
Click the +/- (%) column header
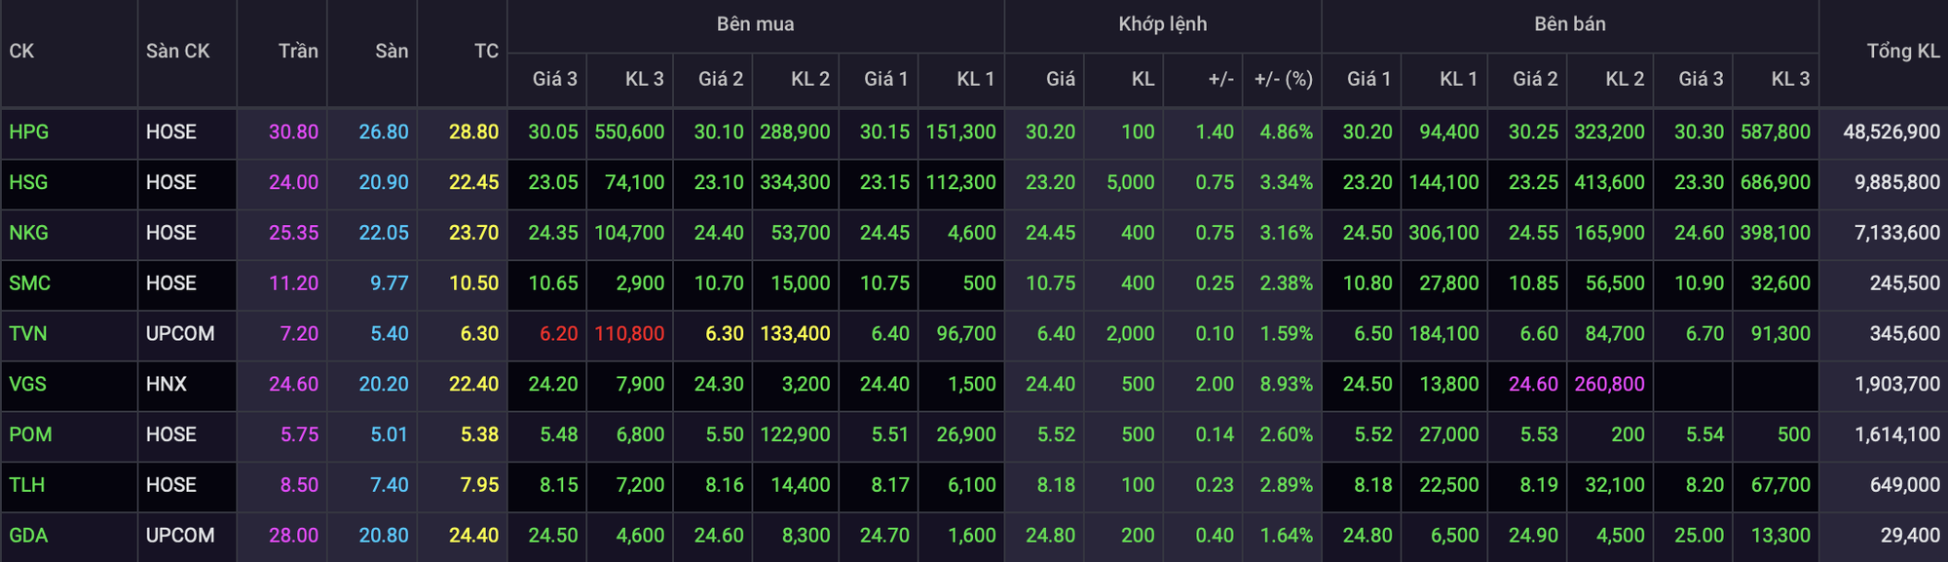pyautogui.click(x=1284, y=79)
